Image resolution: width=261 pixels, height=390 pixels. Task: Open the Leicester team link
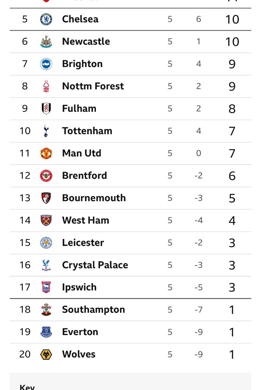83,243
